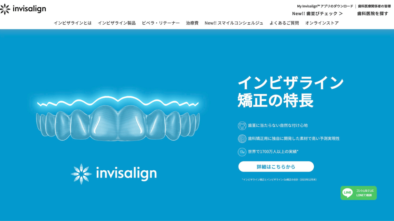394x221 pixels.
Task: Click the 17M icon beside 世界で1700万人
Action: point(242,152)
